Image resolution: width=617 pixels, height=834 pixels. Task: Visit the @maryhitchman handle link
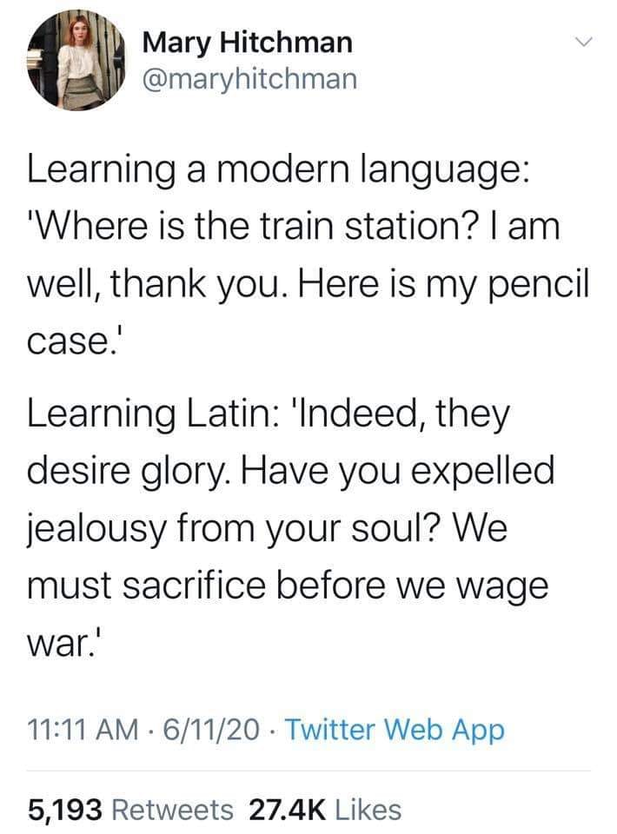(249, 79)
